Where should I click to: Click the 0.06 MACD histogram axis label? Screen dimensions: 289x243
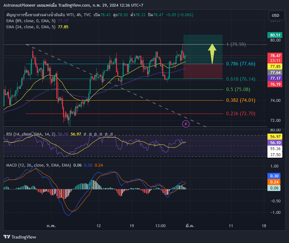point(274,188)
